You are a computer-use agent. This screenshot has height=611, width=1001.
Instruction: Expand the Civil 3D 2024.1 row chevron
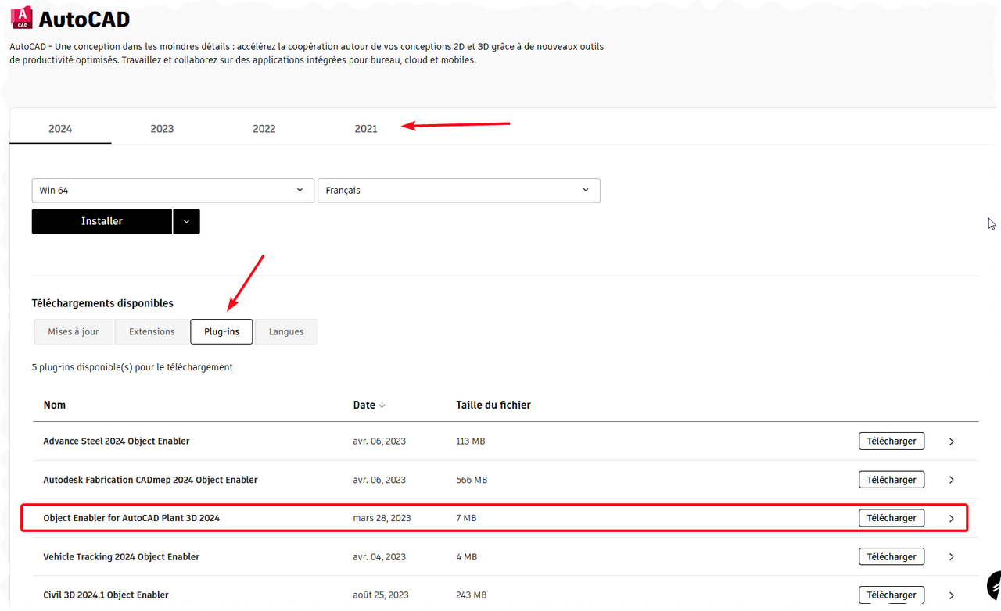952,595
